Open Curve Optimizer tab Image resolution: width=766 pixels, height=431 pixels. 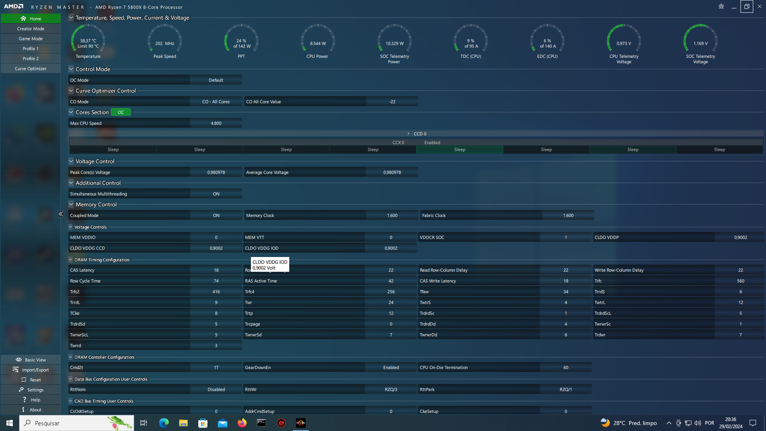(x=30, y=69)
